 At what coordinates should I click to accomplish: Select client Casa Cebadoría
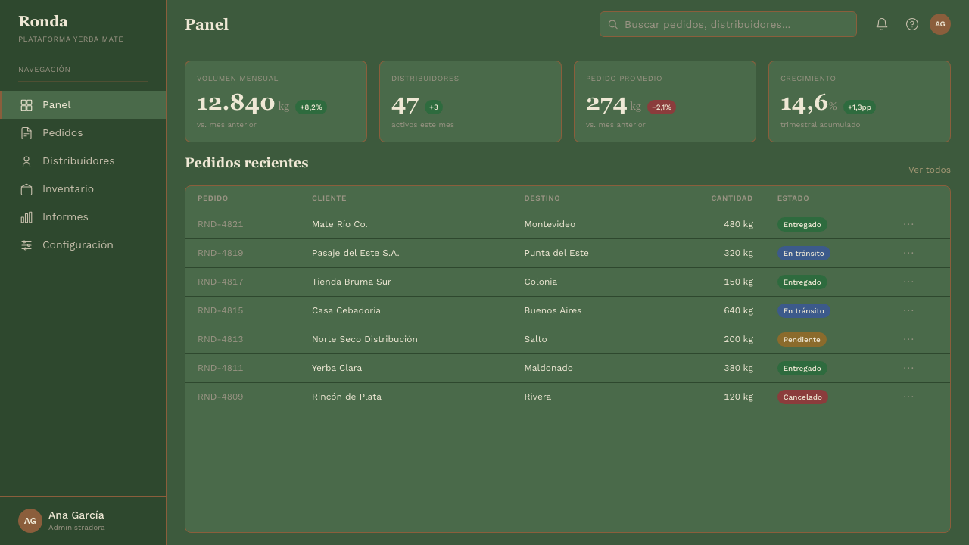coord(346,310)
